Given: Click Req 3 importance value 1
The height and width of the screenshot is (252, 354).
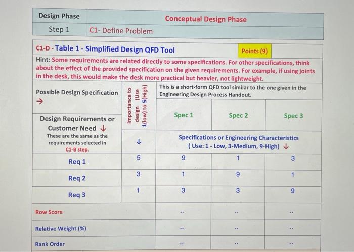Looking at the screenshot, I should [x=138, y=190].
